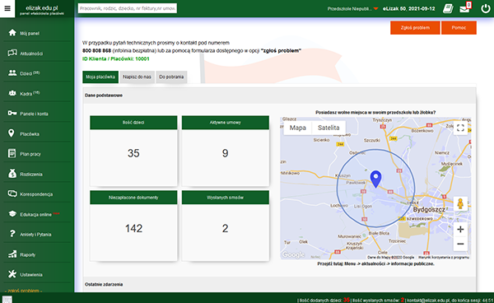The width and height of the screenshot is (494, 303).
Task: Click the Placówka location pin icon
Action: click(x=12, y=133)
